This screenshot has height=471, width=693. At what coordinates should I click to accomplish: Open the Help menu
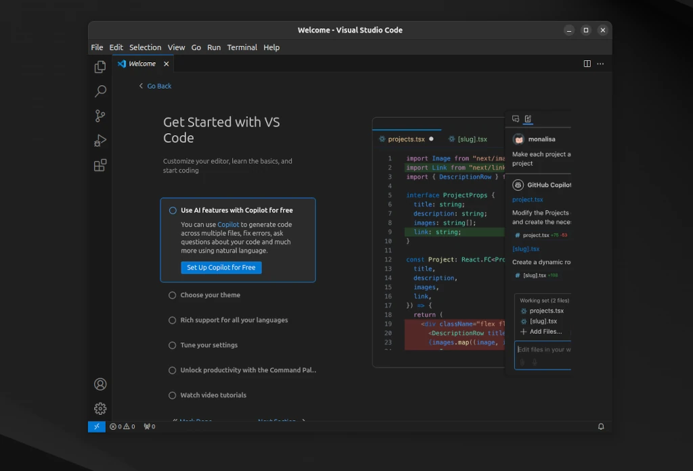(271, 47)
